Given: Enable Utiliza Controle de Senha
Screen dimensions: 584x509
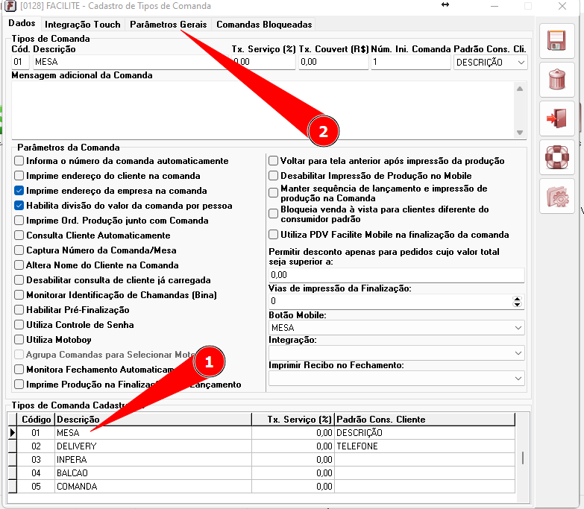Looking at the screenshot, I should tap(19, 324).
